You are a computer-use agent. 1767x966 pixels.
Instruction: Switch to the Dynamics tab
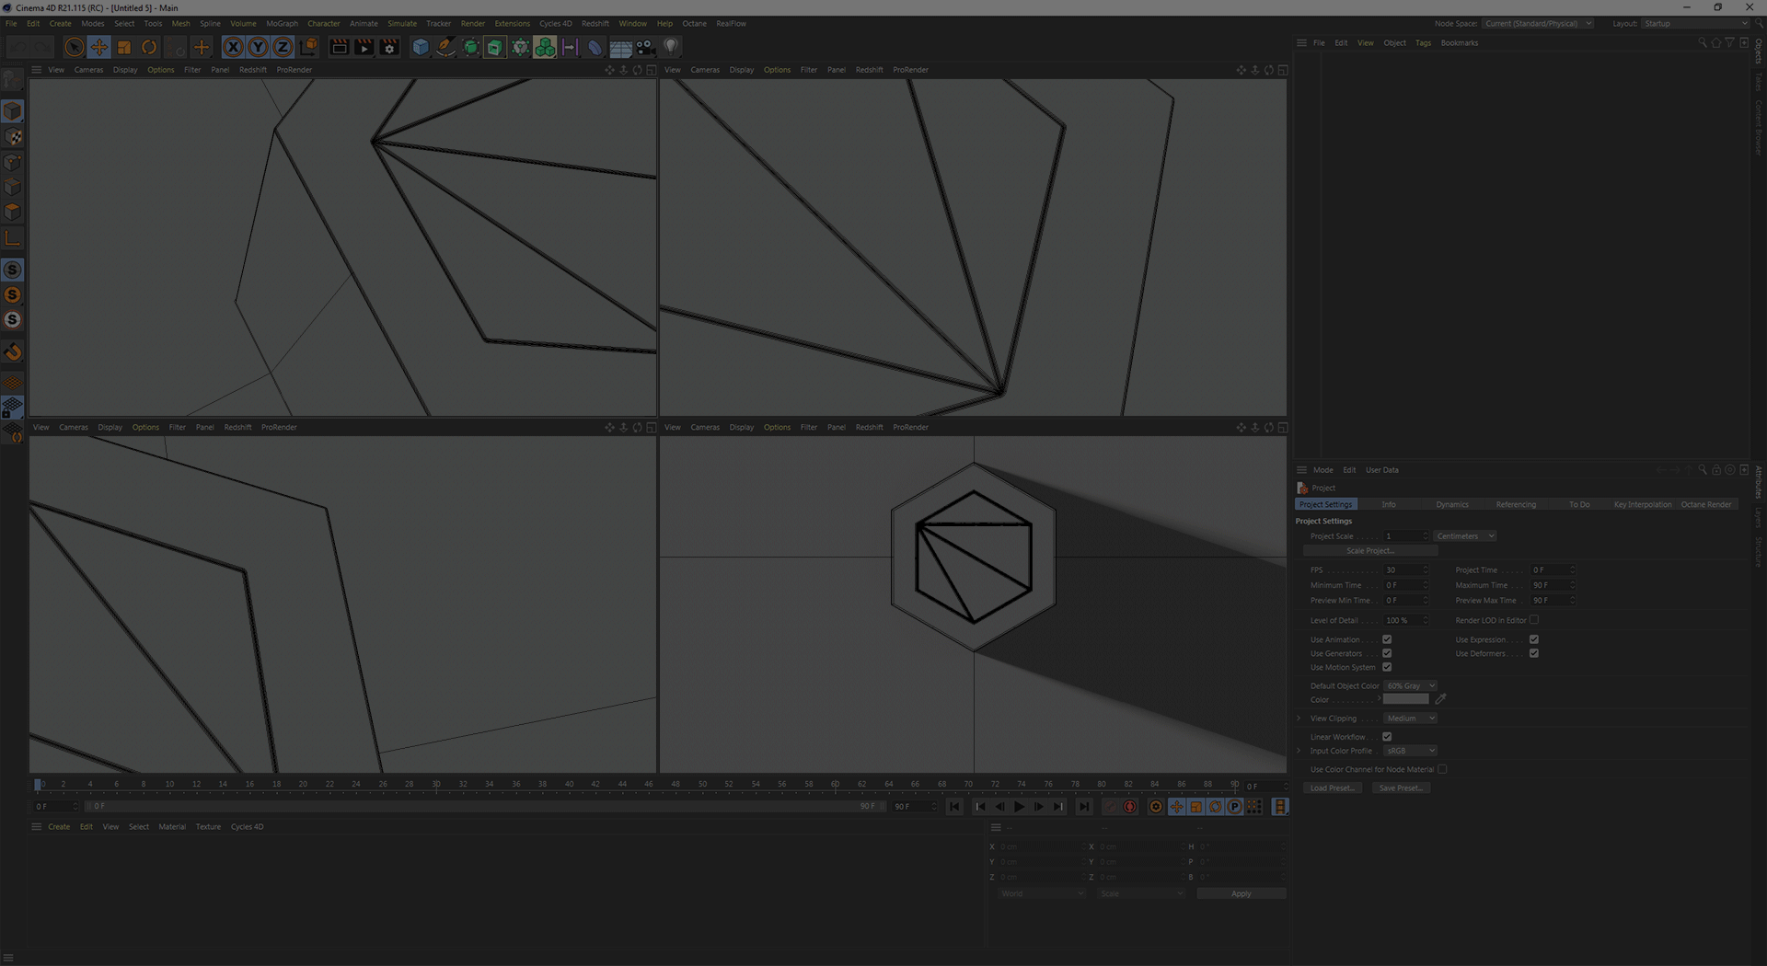[1451, 505]
